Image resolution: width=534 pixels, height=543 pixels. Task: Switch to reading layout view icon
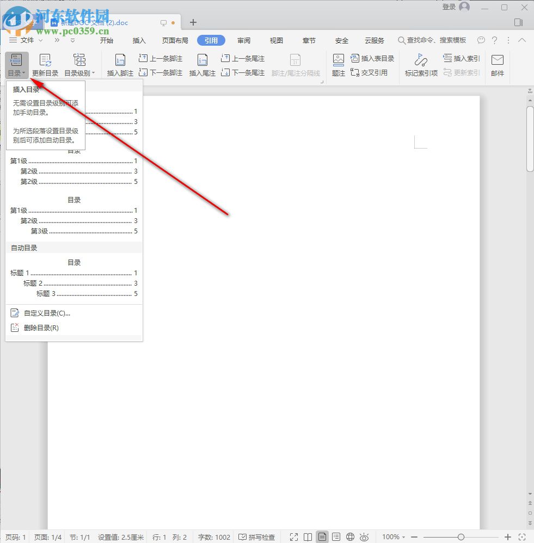[308, 537]
